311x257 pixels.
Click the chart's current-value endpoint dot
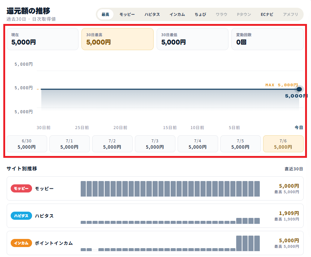299,89
